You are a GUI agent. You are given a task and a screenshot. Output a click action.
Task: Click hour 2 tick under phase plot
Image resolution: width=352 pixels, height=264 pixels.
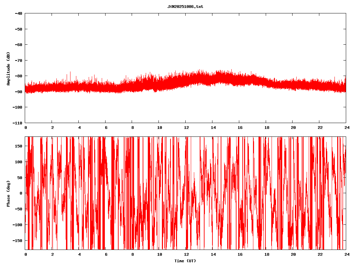click(52, 254)
